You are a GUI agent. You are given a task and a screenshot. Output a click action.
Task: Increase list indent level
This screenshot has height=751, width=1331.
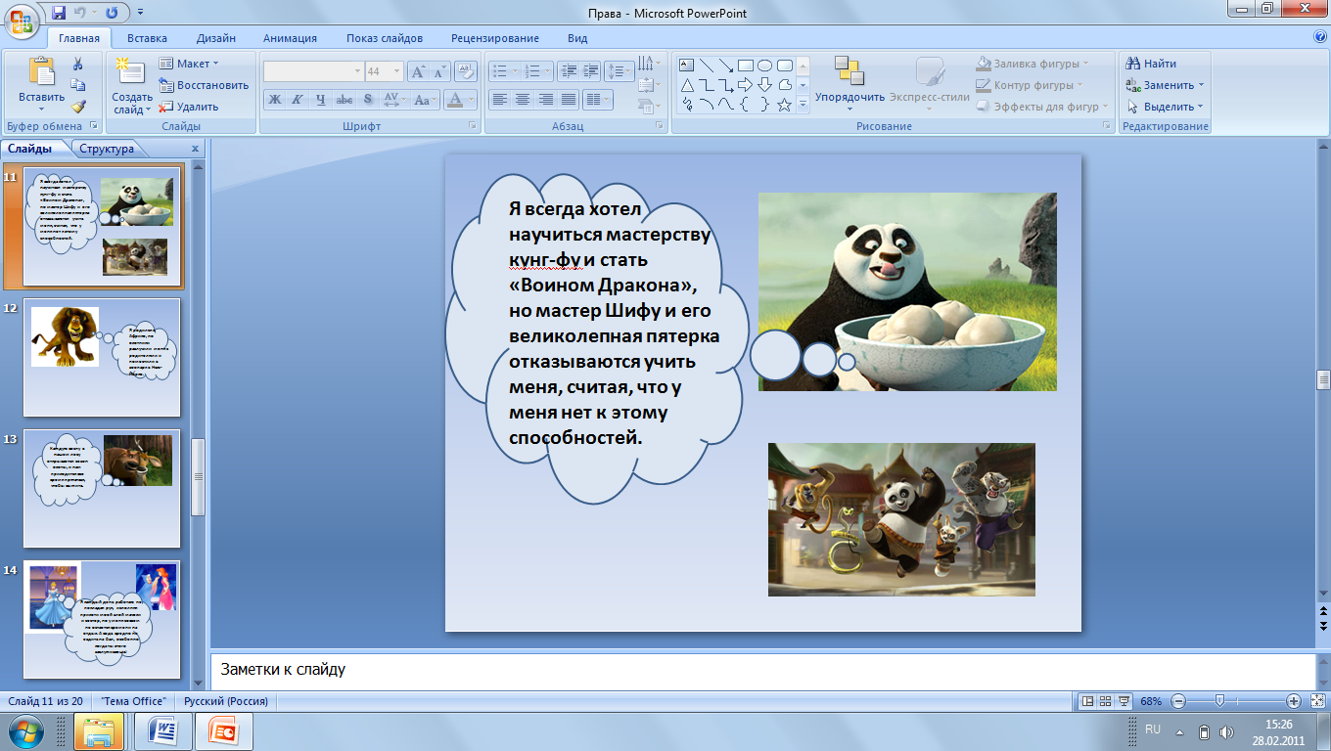[589, 71]
